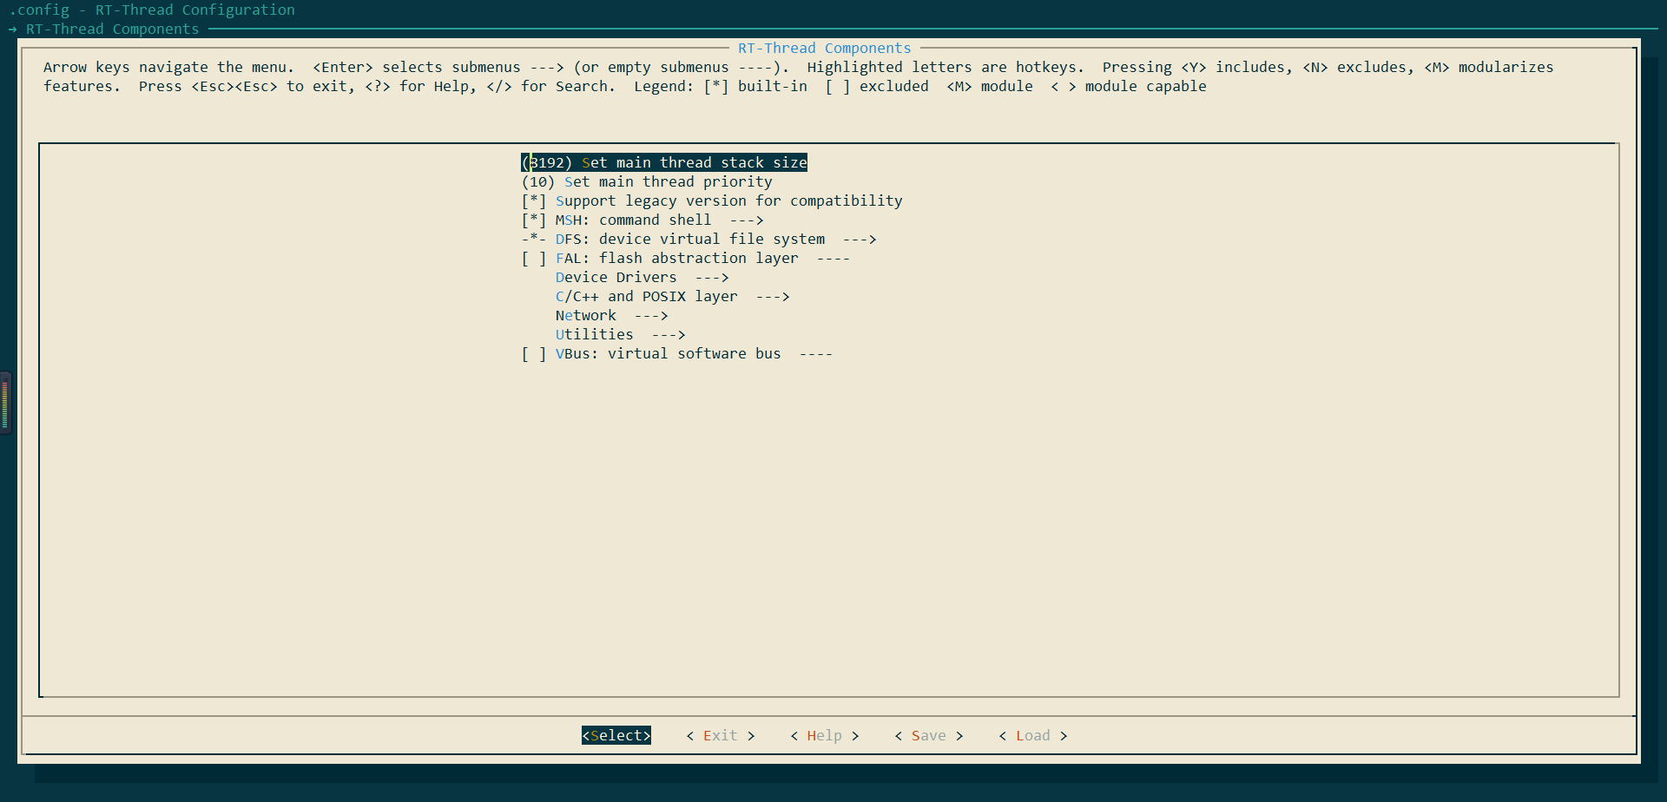1667x802 pixels.
Task: Open the Device Drivers submenu
Action: 642,277
